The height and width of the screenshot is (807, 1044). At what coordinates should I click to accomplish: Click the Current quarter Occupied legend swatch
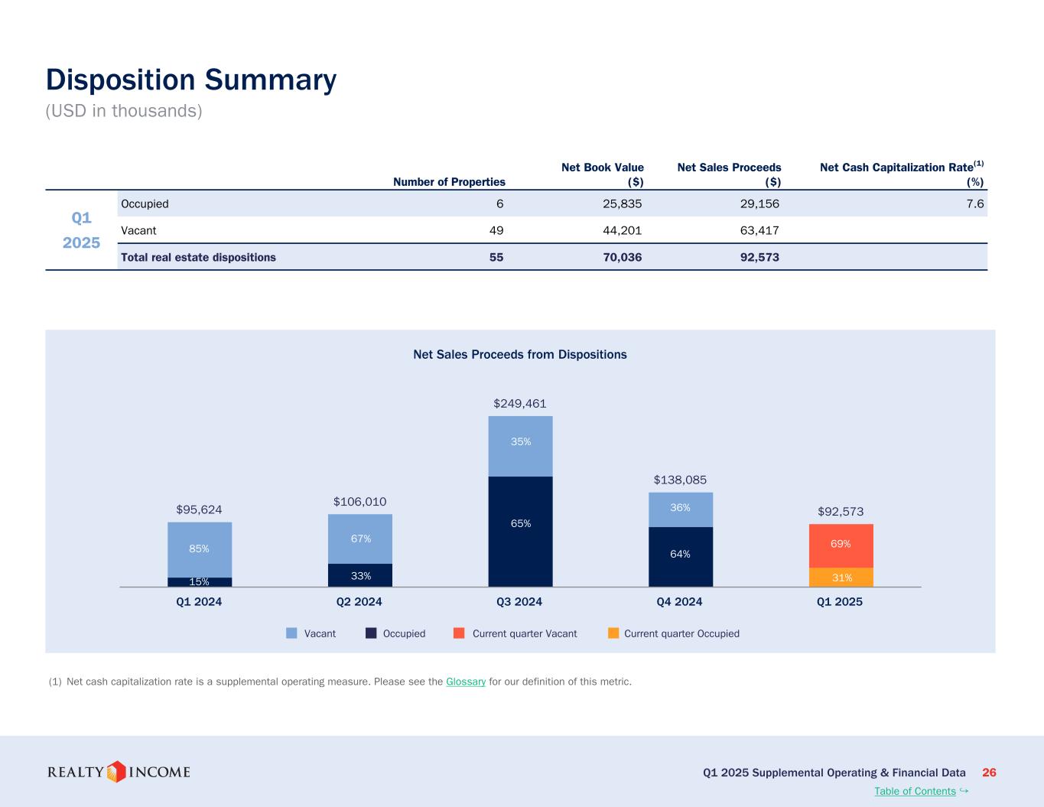[x=613, y=633]
